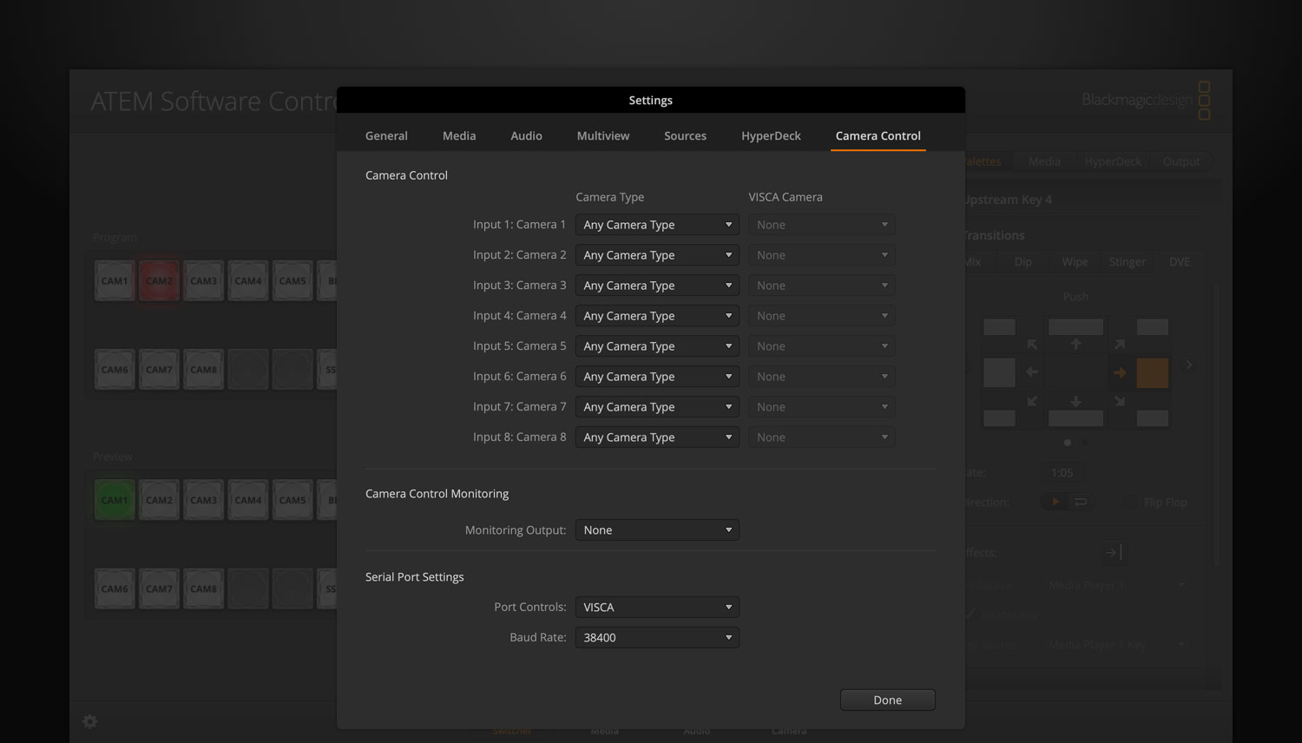This screenshot has width=1302, height=743.
Task: Click the Rate input field showing 1:05
Action: coord(1062,472)
